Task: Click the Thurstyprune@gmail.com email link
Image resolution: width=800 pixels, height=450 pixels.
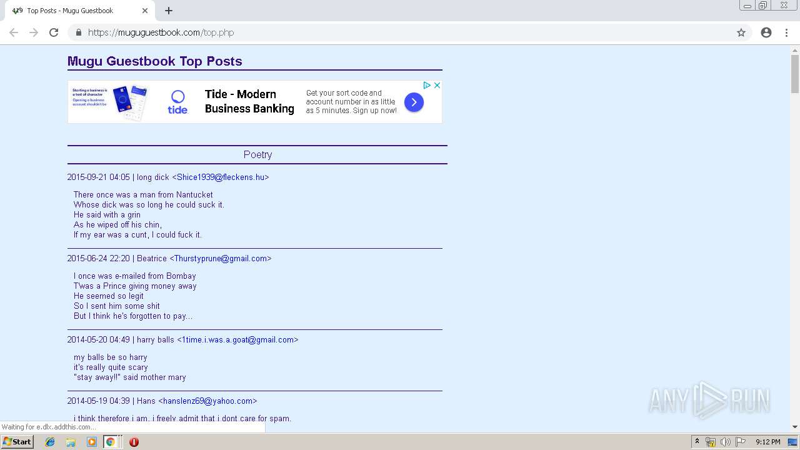Action: [x=221, y=259]
